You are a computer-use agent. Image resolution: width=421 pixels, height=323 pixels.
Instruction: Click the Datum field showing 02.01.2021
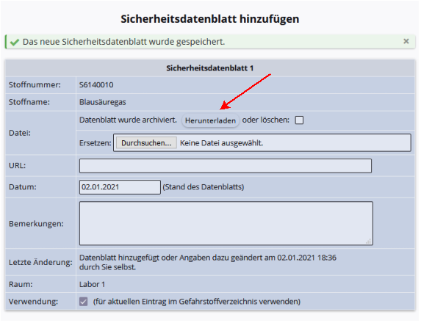[120, 187]
